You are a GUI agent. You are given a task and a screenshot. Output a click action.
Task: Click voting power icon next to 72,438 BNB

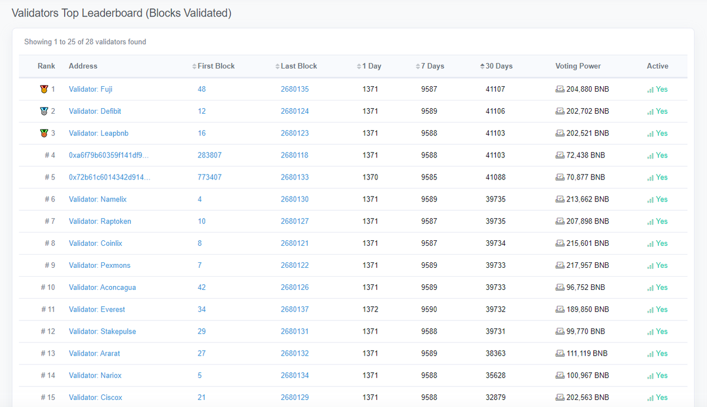point(560,155)
